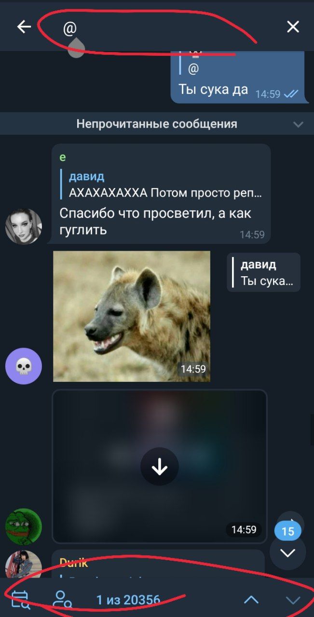The image size is (314, 617).
Task: Clear the search with the X icon
Action: pos(293,27)
